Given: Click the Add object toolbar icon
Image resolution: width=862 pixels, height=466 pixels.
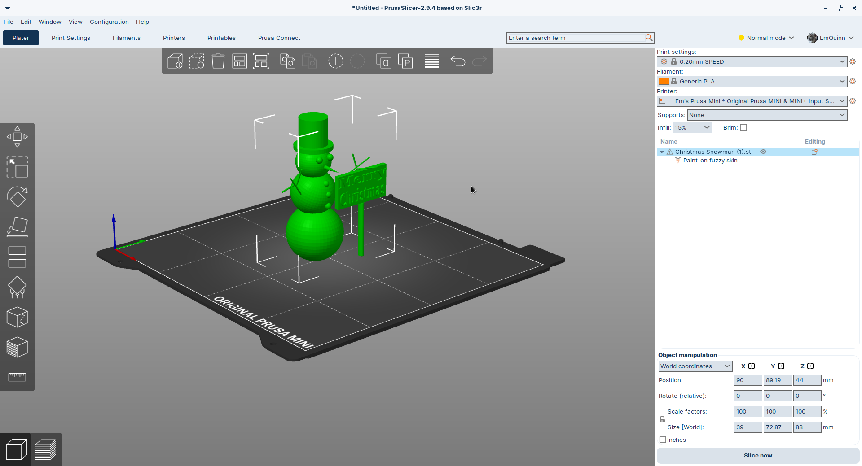Looking at the screenshot, I should pos(175,61).
